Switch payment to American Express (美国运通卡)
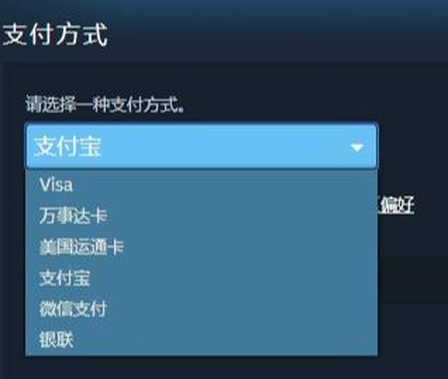Image resolution: width=448 pixels, height=379 pixels. (201, 247)
